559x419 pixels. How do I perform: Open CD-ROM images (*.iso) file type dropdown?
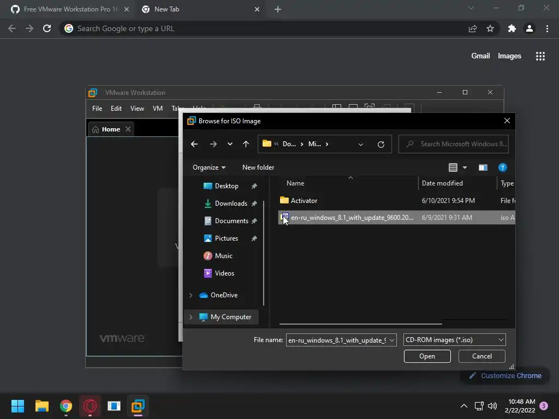tap(455, 340)
